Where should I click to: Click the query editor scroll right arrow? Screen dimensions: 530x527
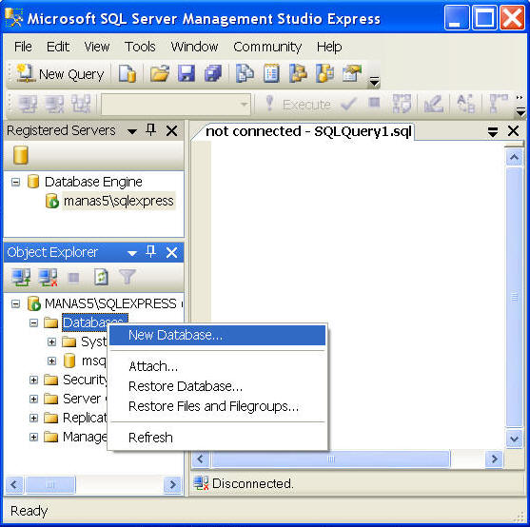coord(494,459)
